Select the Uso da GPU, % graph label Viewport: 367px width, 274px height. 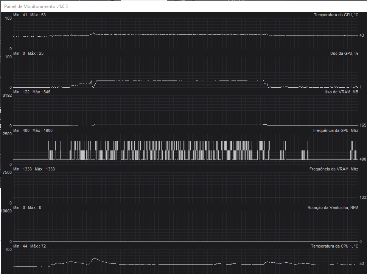coord(344,54)
